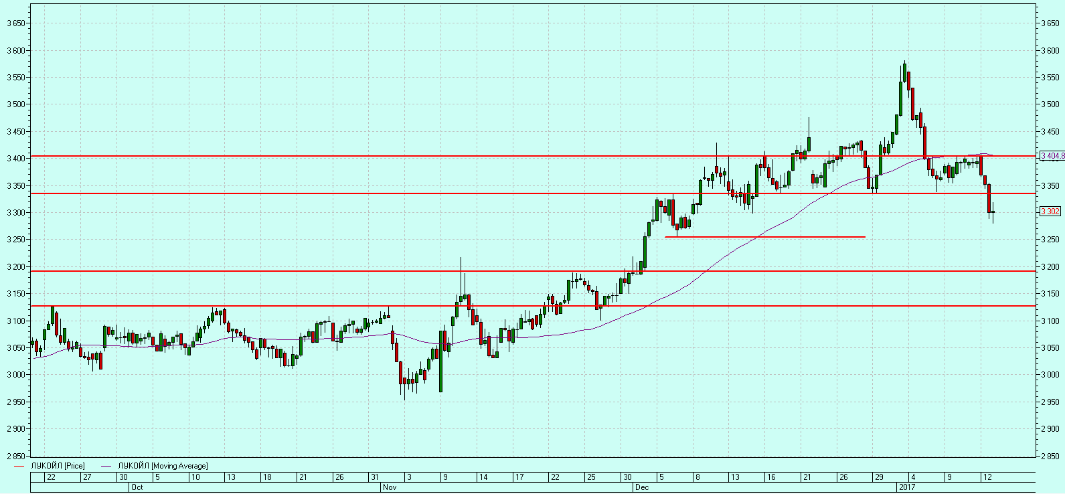Click the 16 date label in December
The image size is (1065, 494).
(771, 477)
